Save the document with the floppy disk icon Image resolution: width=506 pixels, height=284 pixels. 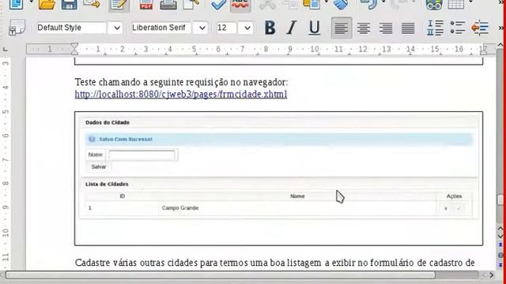pyautogui.click(x=69, y=5)
